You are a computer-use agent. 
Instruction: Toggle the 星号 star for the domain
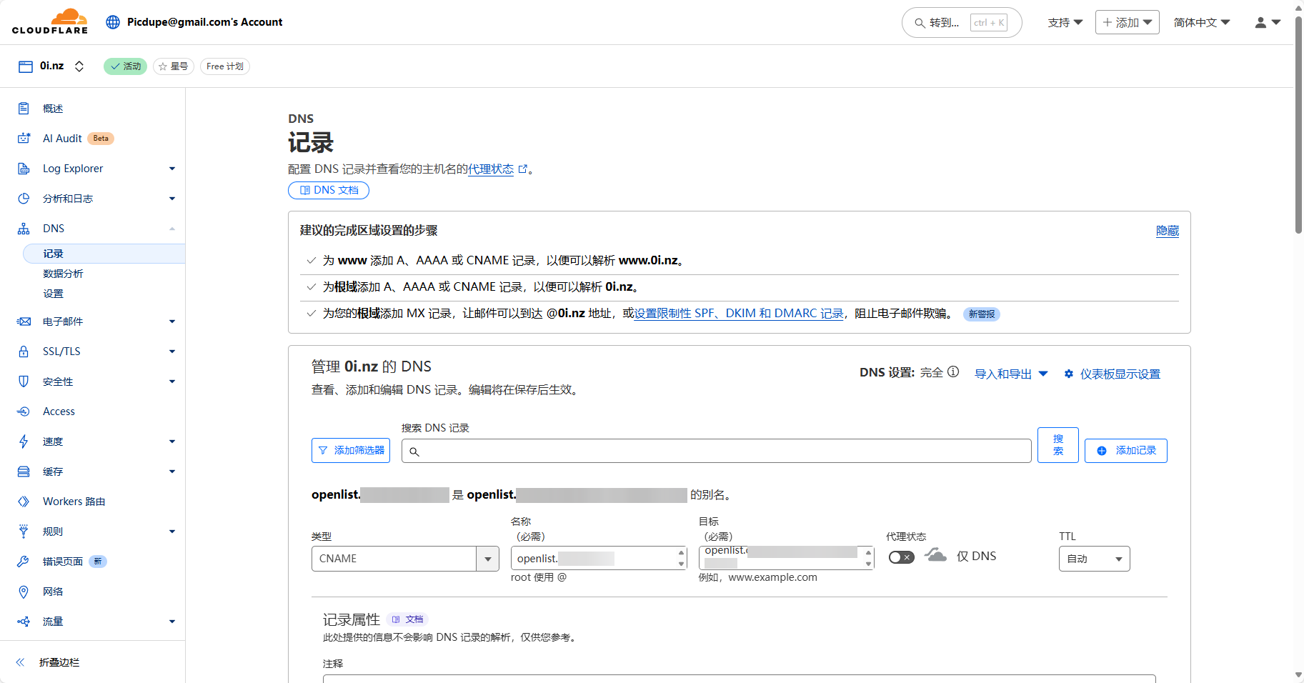pos(174,66)
